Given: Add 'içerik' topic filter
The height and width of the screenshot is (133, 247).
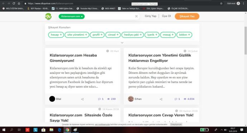Looking at the screenshot, I should (152, 35).
